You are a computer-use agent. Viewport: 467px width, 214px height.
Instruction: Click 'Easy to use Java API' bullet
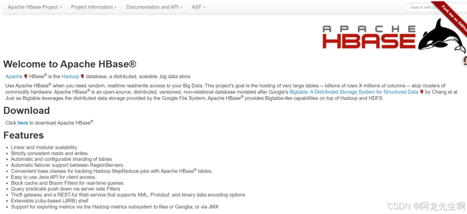point(54,177)
